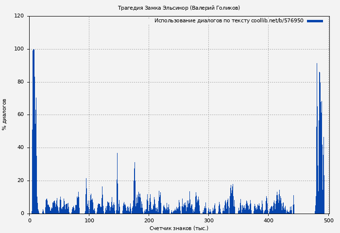Click the legend text with coollib.net/b/576950

[229, 21]
